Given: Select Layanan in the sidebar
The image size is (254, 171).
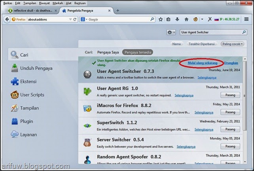Looking at the screenshot, I should (x=43, y=135).
